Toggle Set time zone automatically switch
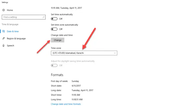The height and width of the screenshot is (106, 182). (x=54, y=29)
